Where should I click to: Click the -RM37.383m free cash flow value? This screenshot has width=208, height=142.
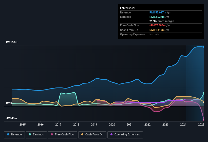coord(158,25)
